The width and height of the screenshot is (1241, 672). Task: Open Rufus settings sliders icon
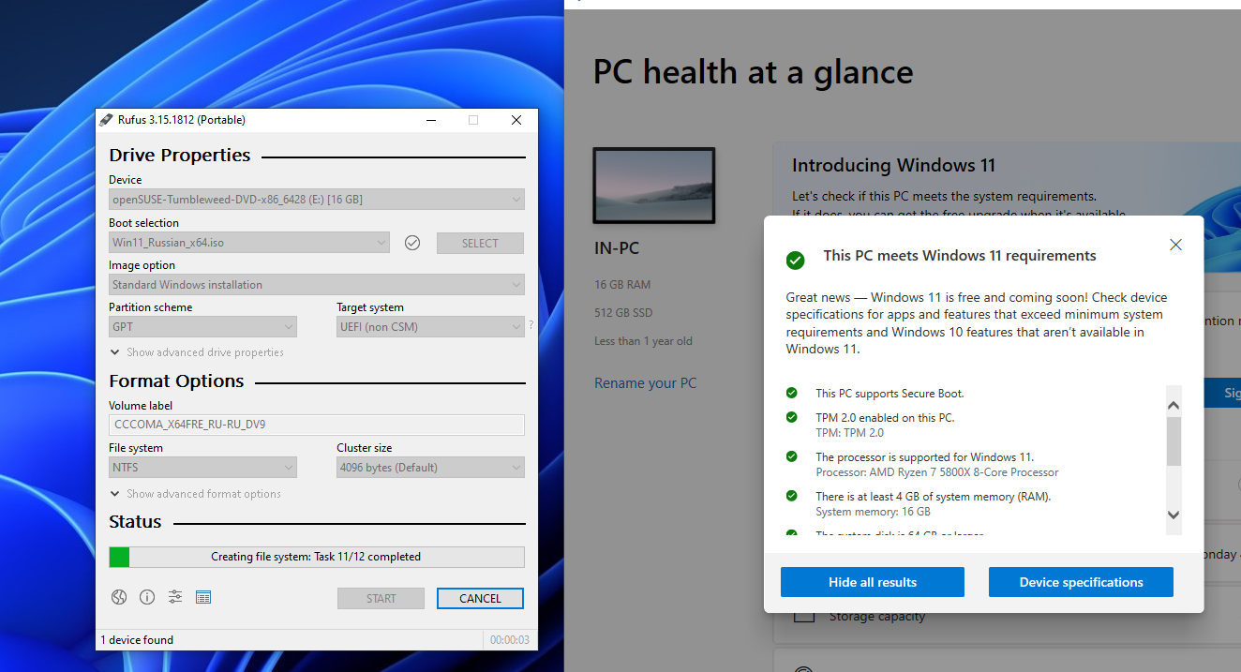175,597
